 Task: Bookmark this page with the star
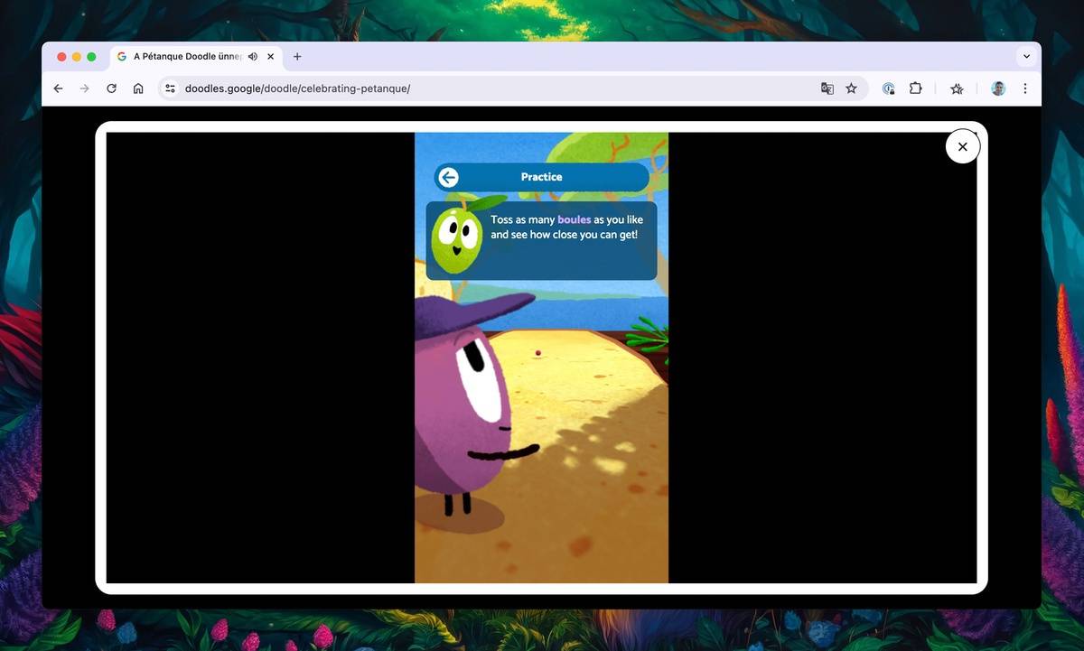pos(851,88)
